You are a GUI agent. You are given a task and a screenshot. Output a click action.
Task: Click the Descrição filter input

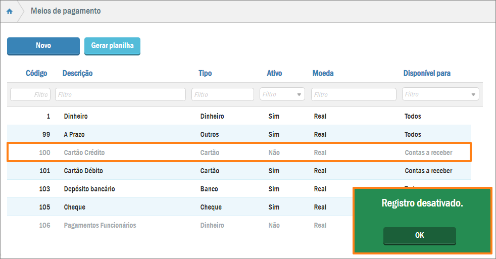[x=121, y=94]
